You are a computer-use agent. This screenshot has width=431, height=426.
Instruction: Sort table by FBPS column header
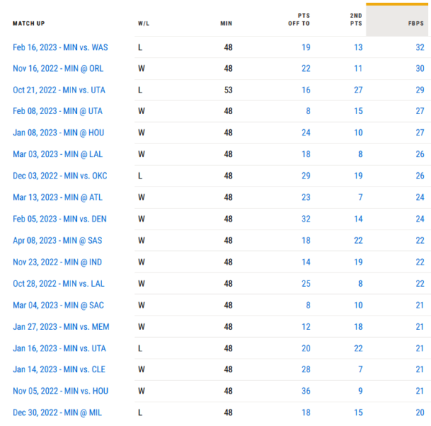pos(414,23)
